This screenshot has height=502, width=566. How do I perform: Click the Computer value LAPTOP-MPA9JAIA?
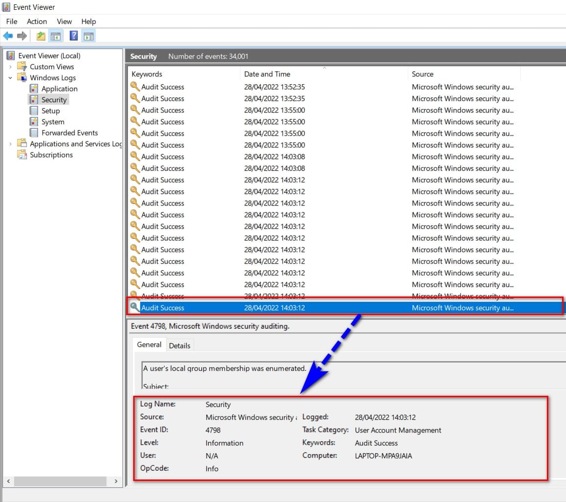pyautogui.click(x=383, y=456)
